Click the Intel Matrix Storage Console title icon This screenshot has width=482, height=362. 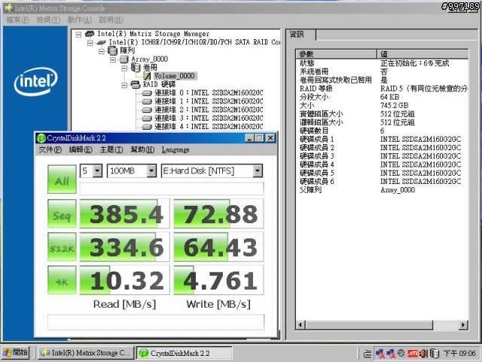(8, 8)
